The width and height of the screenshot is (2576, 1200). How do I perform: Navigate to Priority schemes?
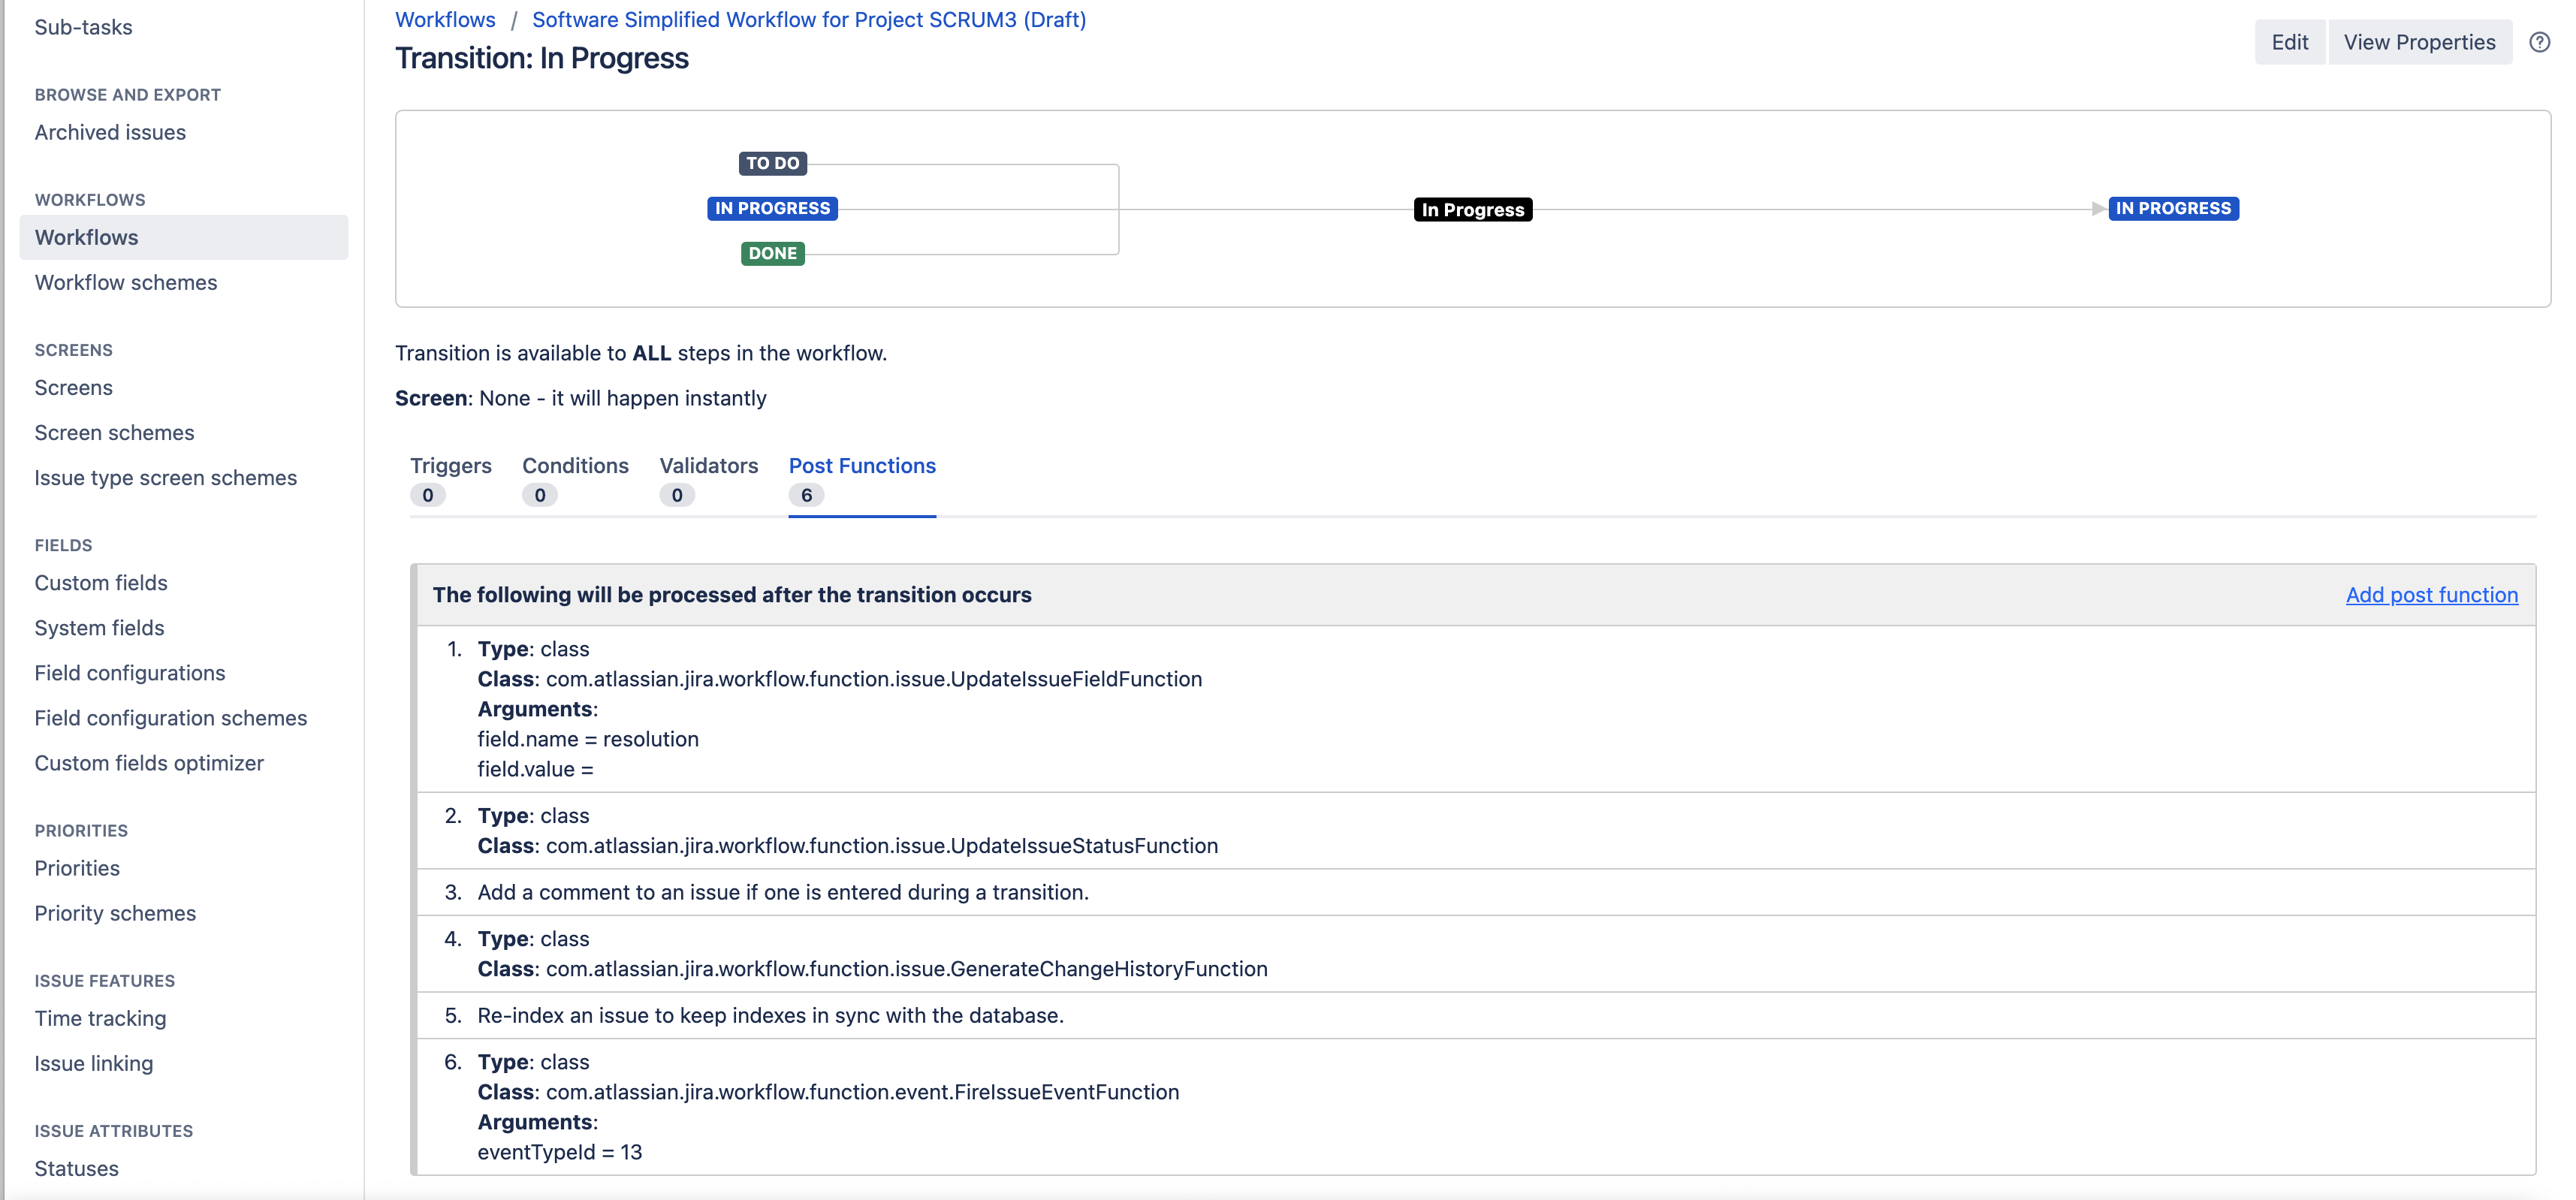point(115,914)
